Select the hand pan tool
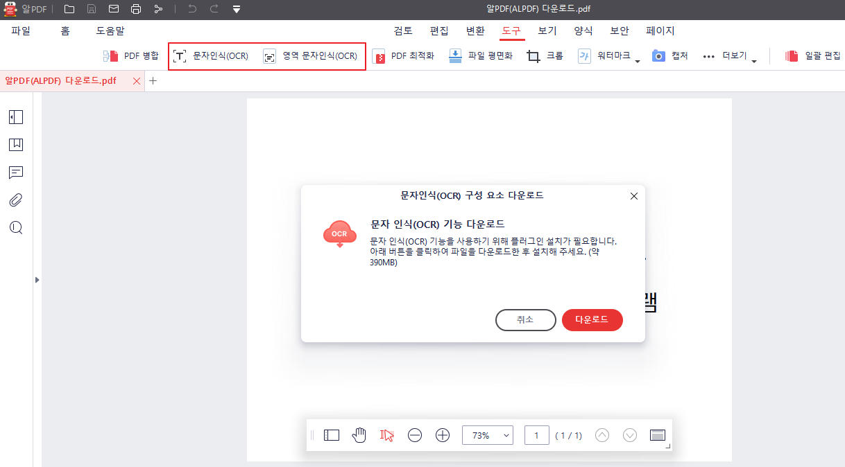The image size is (845, 467). [x=359, y=435]
